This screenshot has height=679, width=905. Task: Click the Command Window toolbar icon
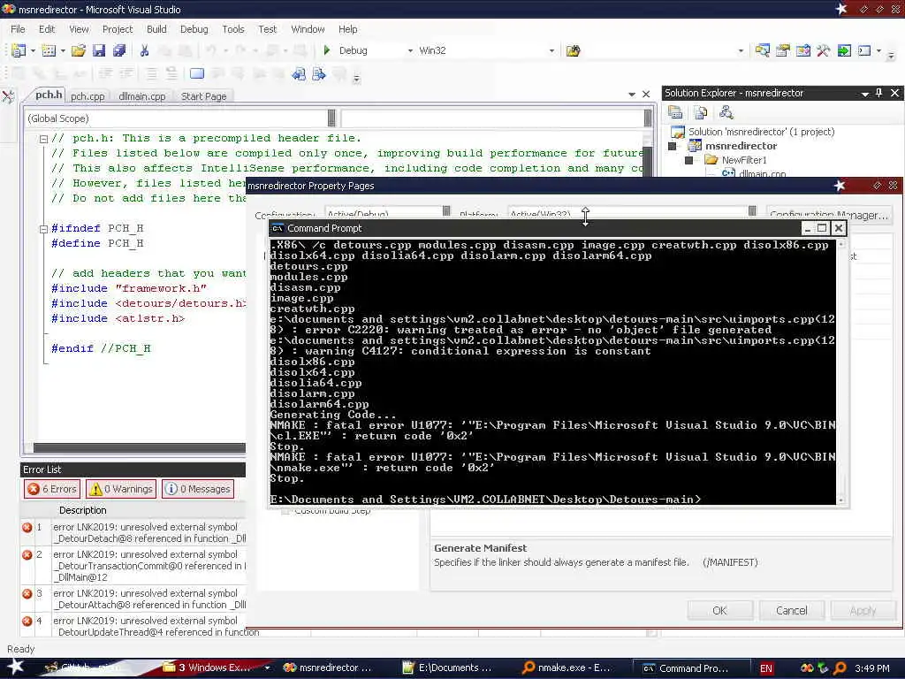point(864,50)
